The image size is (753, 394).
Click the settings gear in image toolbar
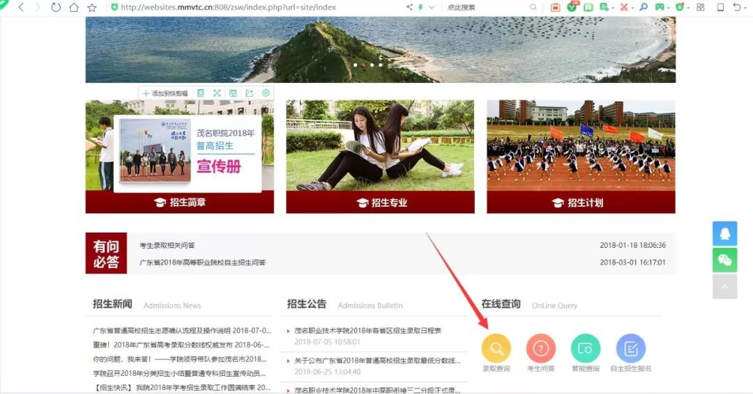(x=266, y=93)
